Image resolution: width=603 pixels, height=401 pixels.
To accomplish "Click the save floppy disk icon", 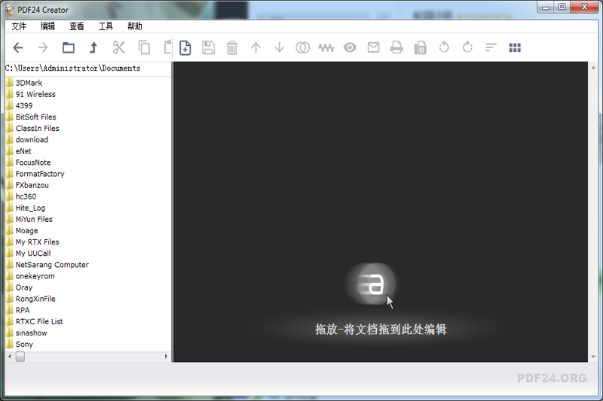I will [x=209, y=47].
